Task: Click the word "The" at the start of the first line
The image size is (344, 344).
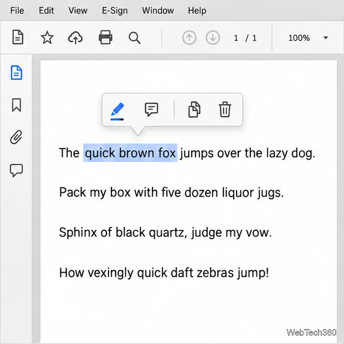Action: tap(69, 153)
